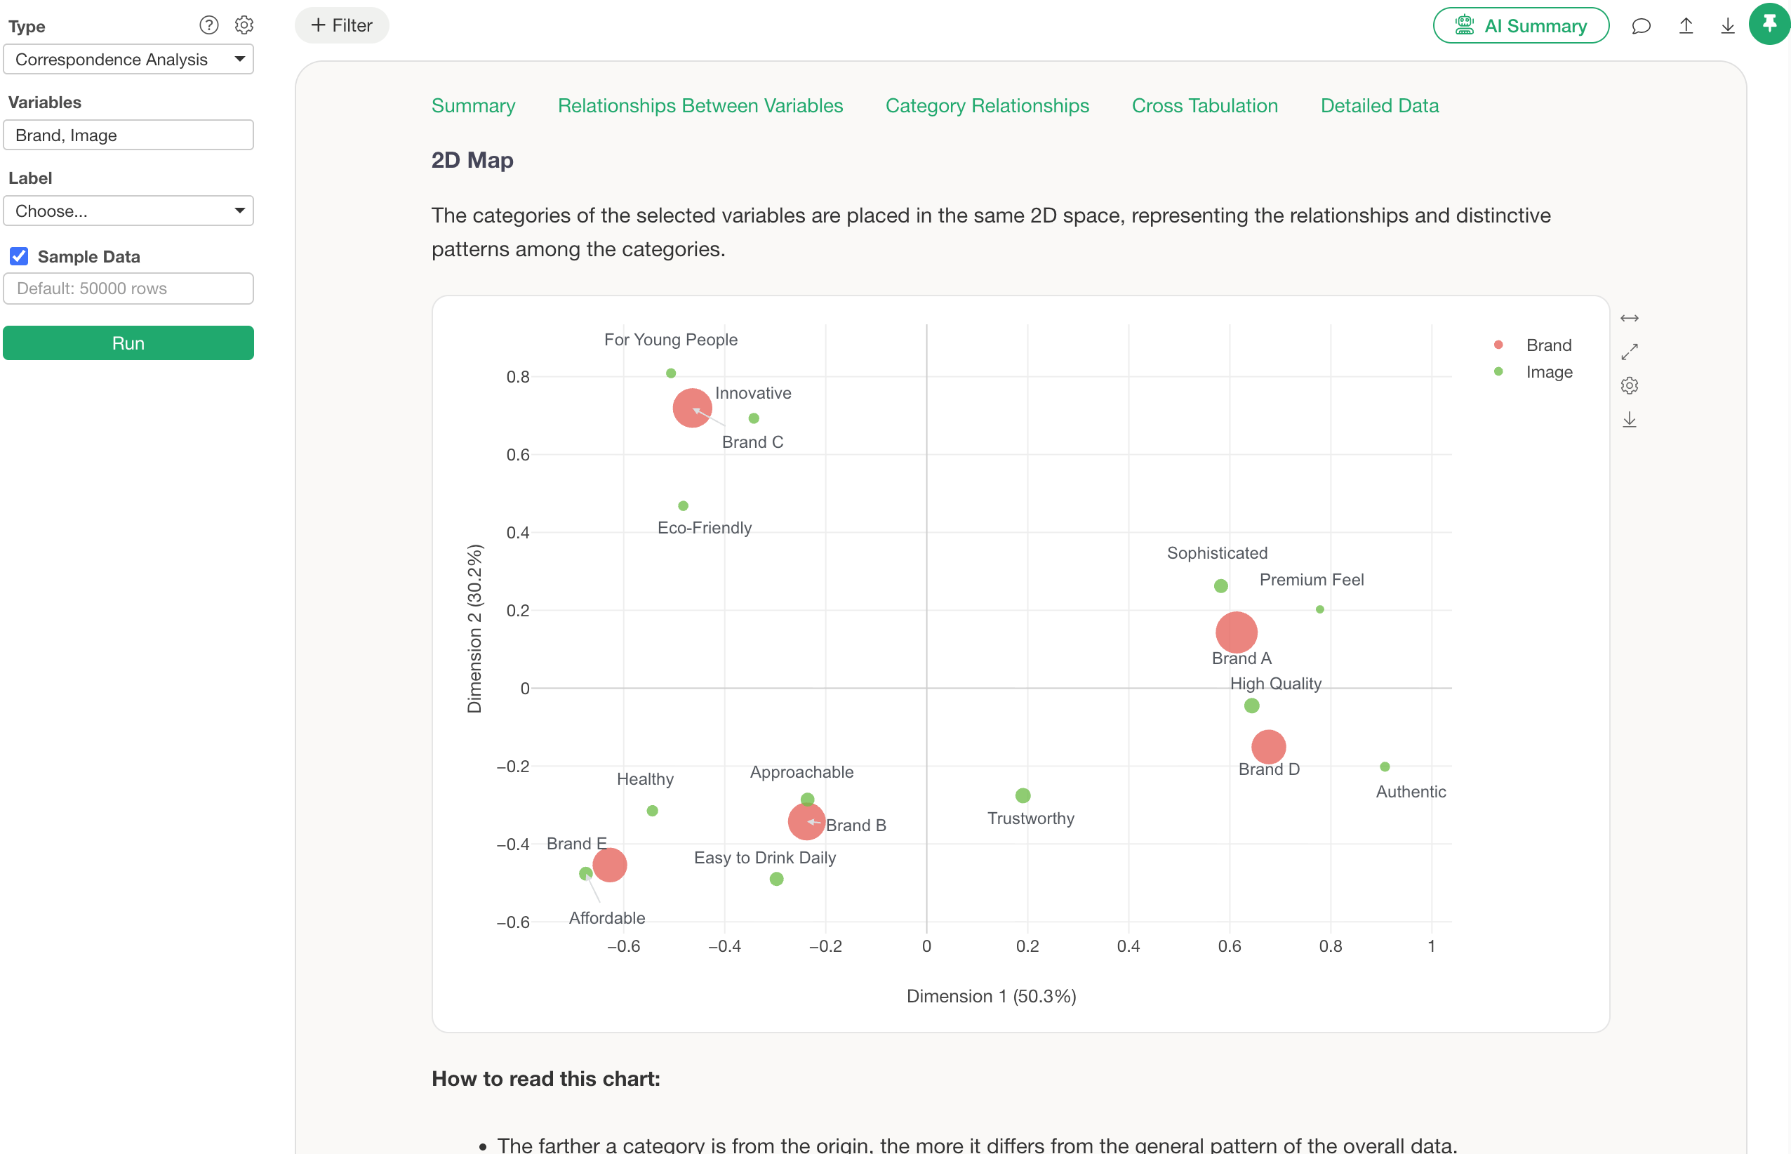Click the Sophisticated point on chart
Image resolution: width=1791 pixels, height=1154 pixels.
[1221, 586]
